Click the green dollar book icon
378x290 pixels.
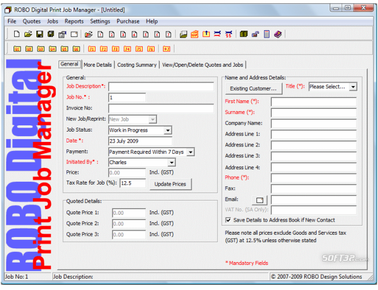tap(244, 34)
